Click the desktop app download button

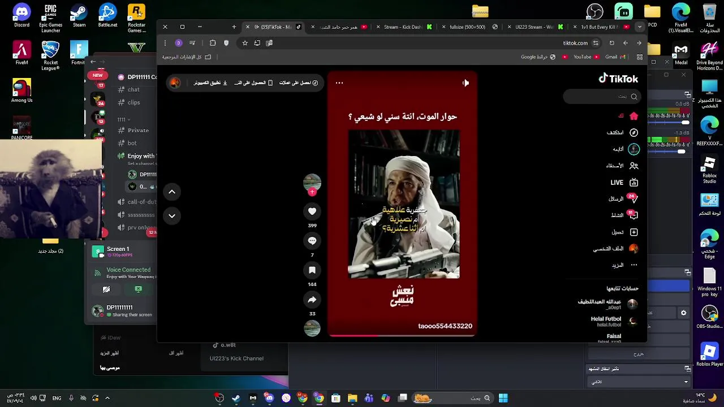pyautogui.click(x=210, y=83)
